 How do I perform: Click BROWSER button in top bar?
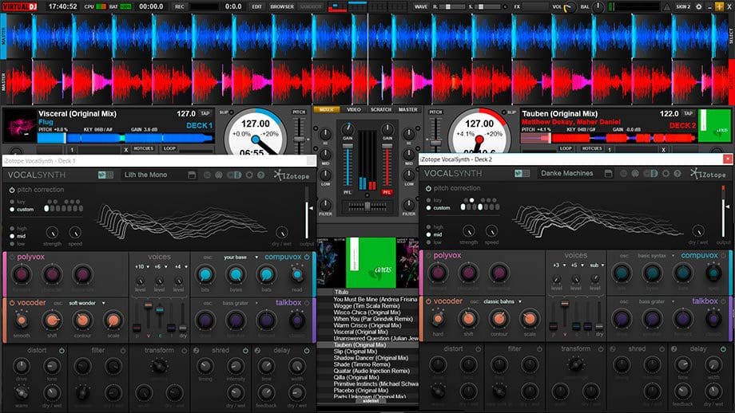[x=282, y=6]
